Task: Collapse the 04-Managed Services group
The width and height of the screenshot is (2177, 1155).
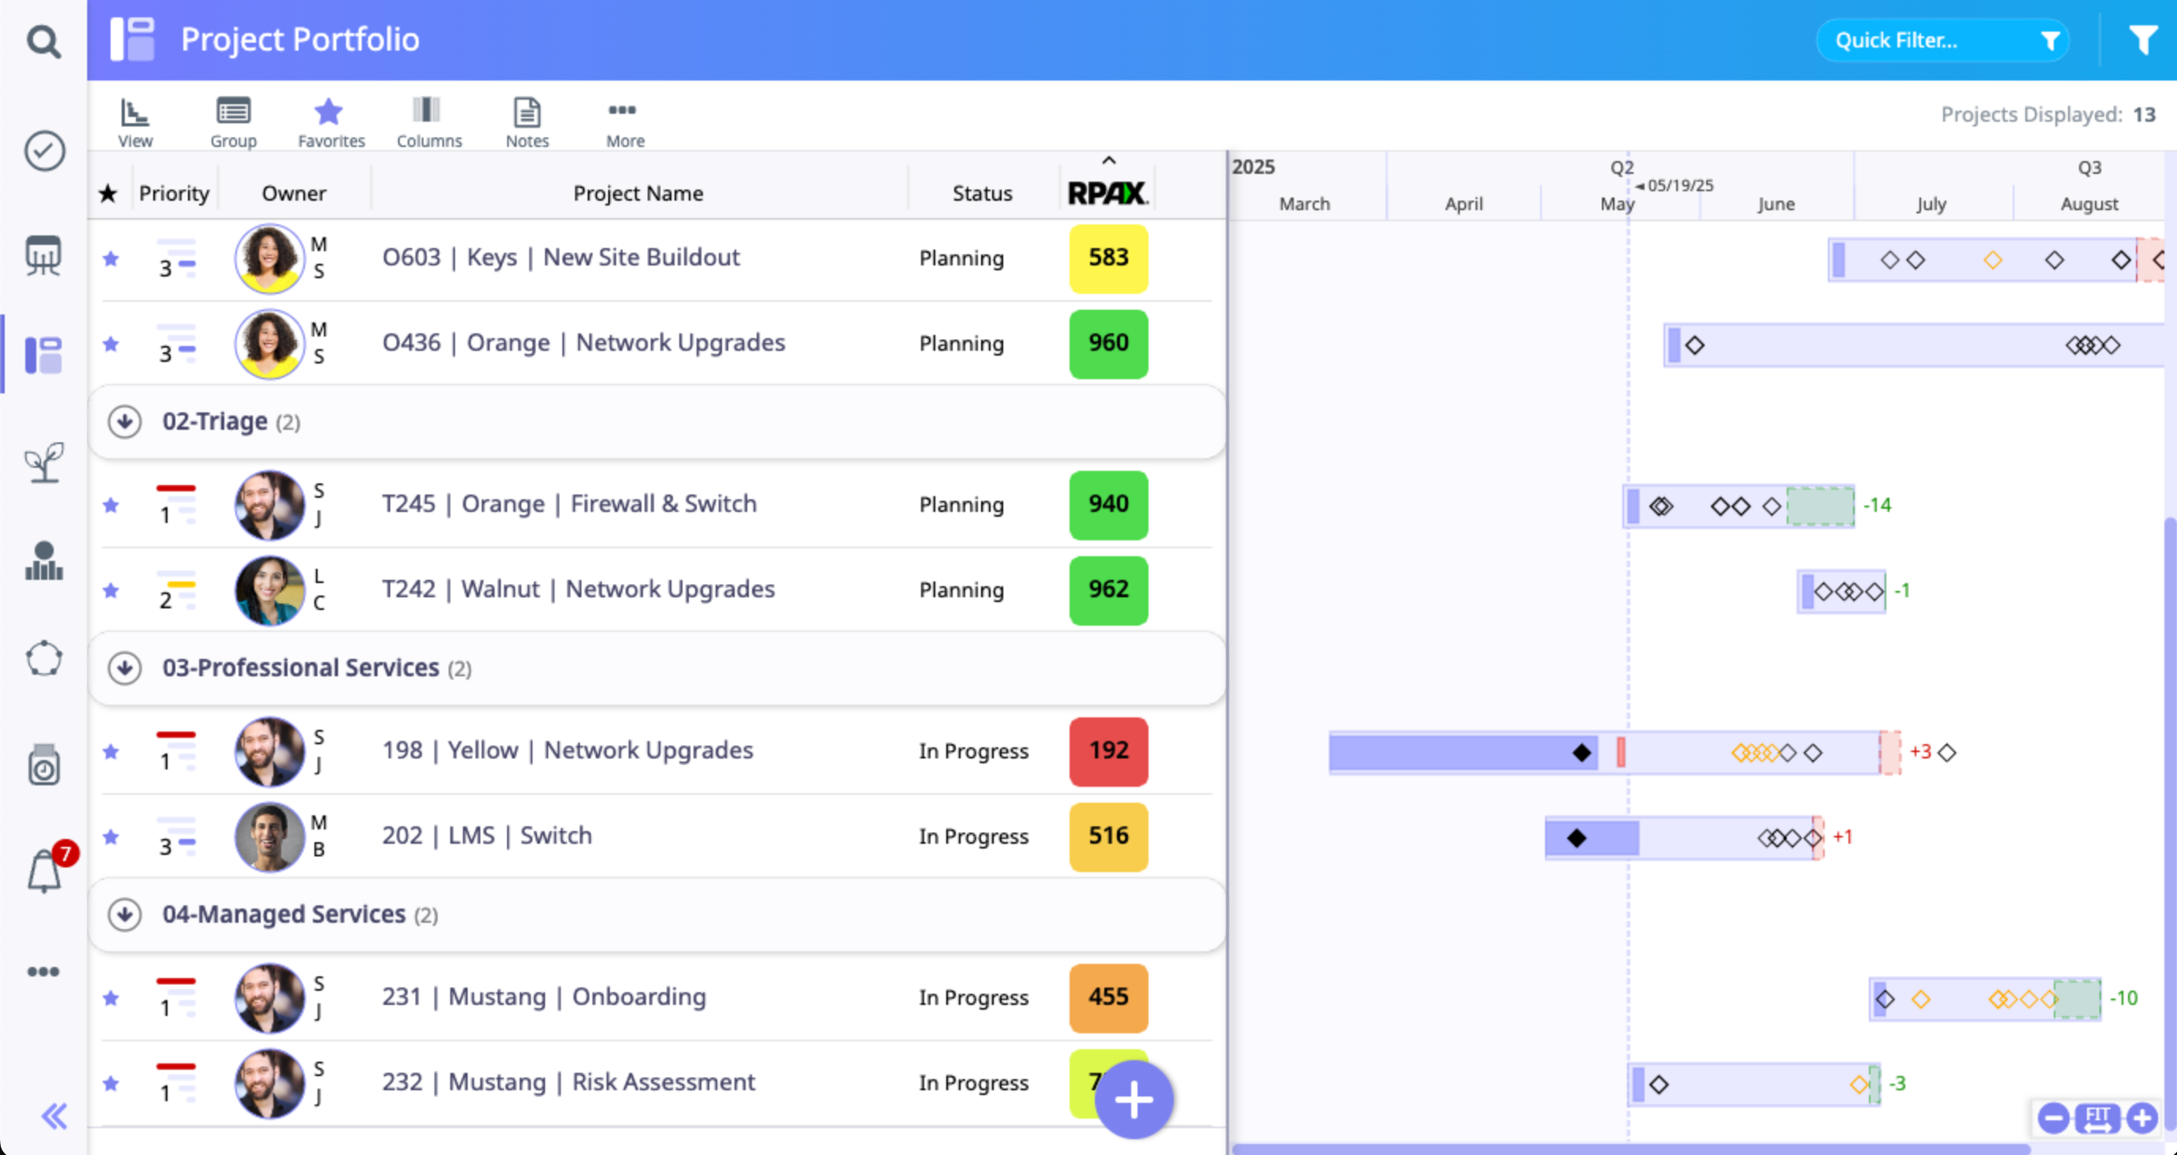Action: click(x=124, y=914)
